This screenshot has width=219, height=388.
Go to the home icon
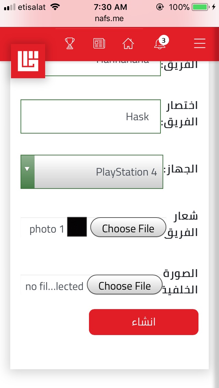(x=128, y=43)
